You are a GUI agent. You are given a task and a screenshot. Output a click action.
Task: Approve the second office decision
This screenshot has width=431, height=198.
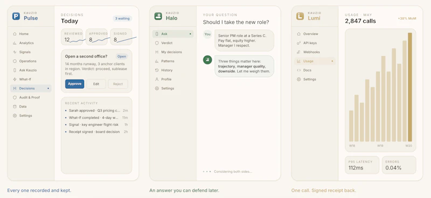[74, 84]
